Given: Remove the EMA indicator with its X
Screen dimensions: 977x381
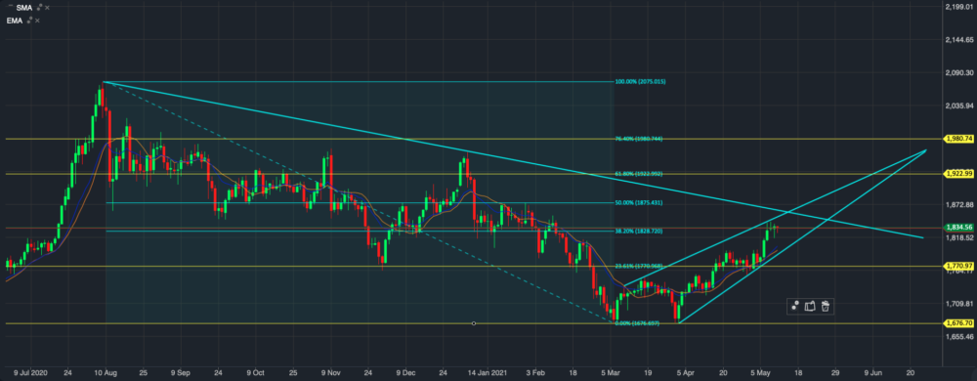Looking at the screenshot, I should point(37,21).
